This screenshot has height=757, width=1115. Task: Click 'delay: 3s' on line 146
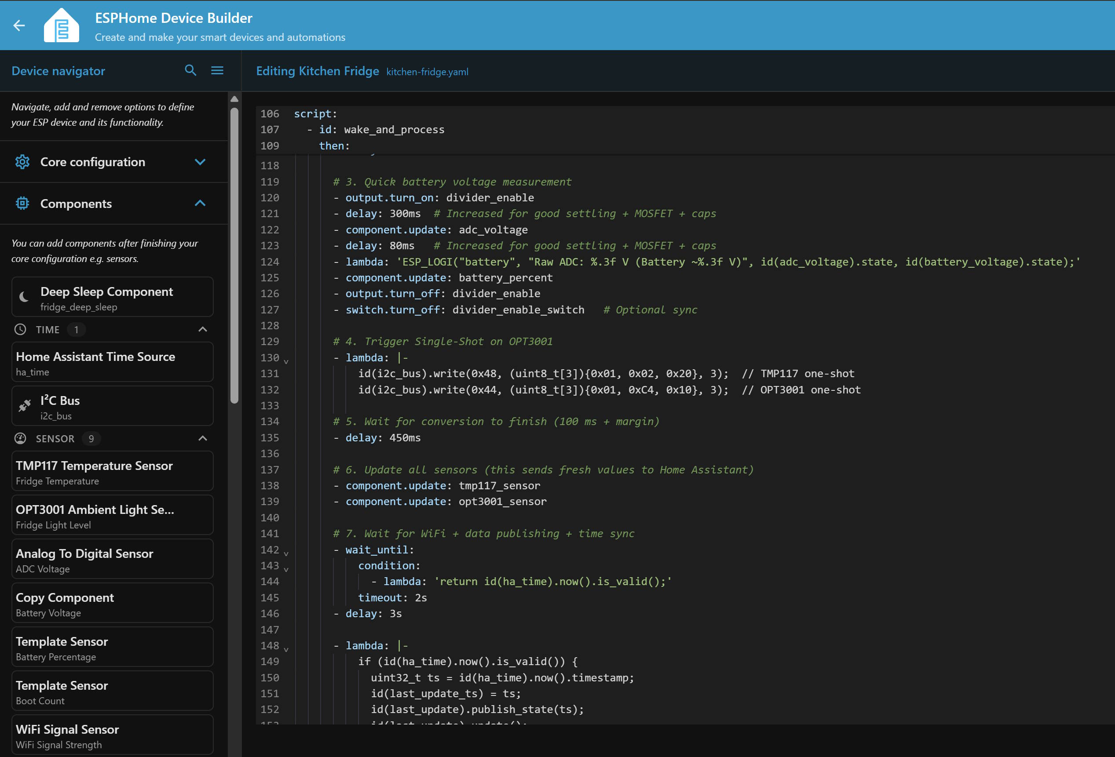click(x=374, y=614)
